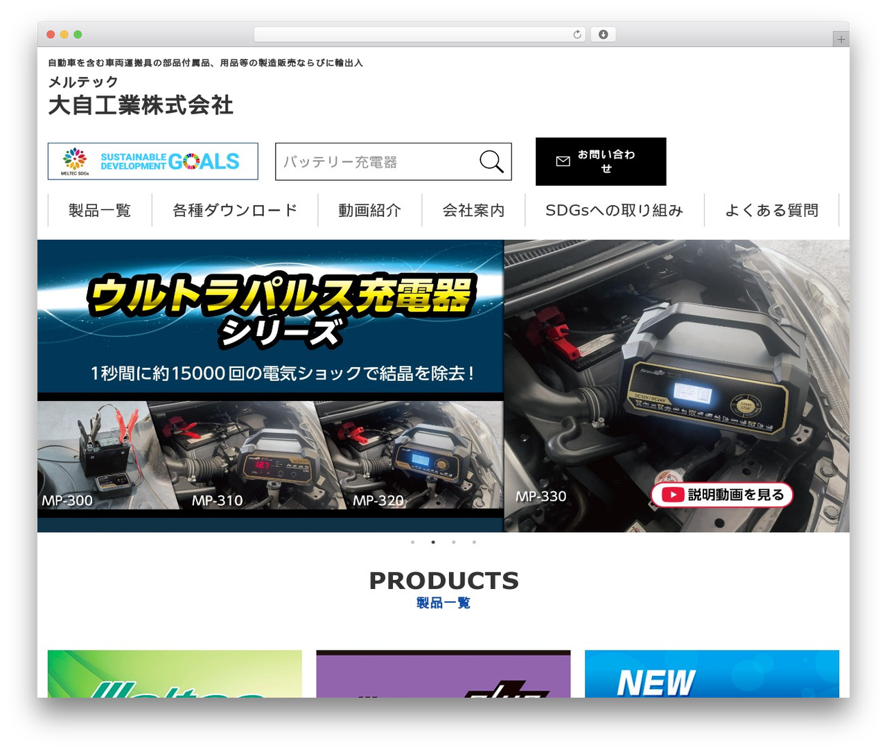Click the 大自工業株式会社 company name logo
Screen dimensions: 887x751
pos(141,105)
